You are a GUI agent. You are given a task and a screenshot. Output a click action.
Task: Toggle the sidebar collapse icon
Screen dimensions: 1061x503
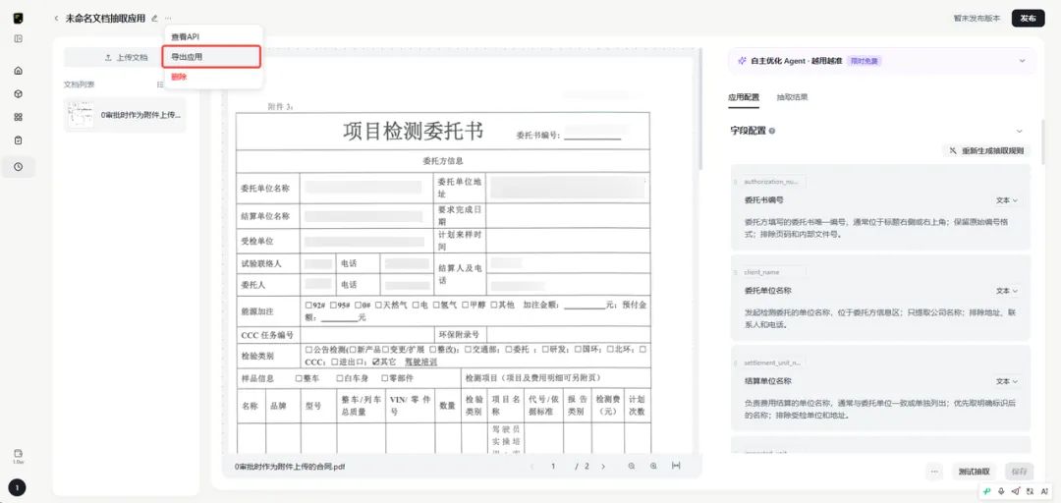pos(19,38)
